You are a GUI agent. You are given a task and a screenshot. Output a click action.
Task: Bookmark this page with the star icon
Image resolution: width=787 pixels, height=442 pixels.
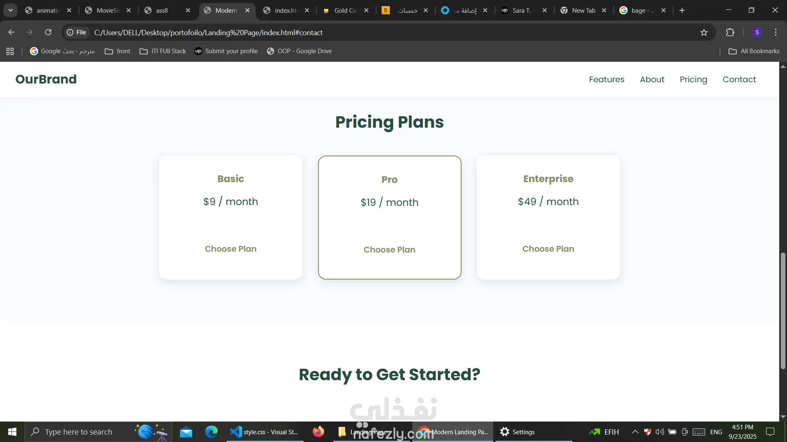pos(704,32)
